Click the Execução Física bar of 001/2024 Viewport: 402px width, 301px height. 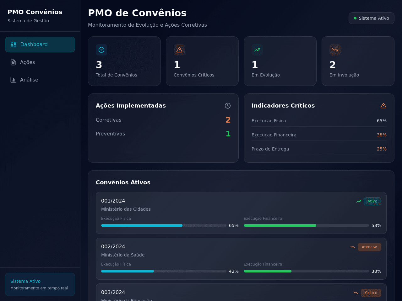(164, 225)
